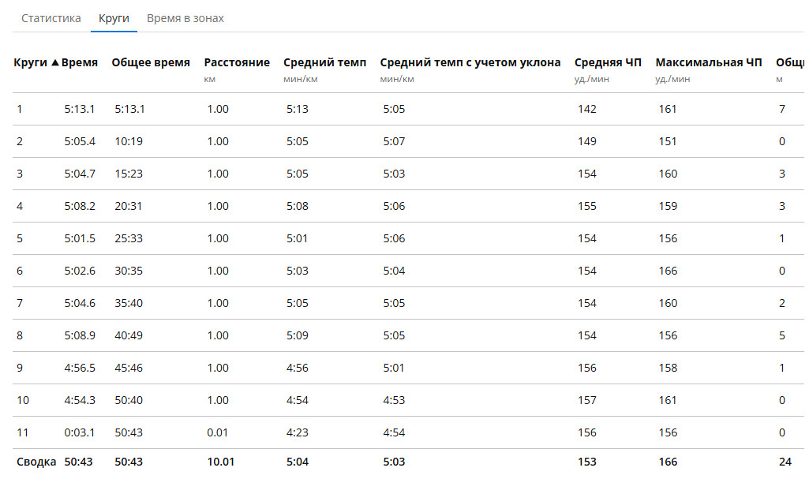This screenshot has width=809, height=479.
Task: Click the Сводка summary row label
Action: [x=36, y=462]
